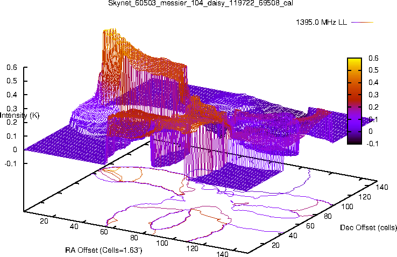Click the 120 tick on the Dec Offset axis
397x257 pixels.
coord(364,197)
